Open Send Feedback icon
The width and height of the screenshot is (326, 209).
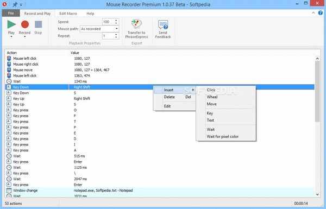coord(163,24)
